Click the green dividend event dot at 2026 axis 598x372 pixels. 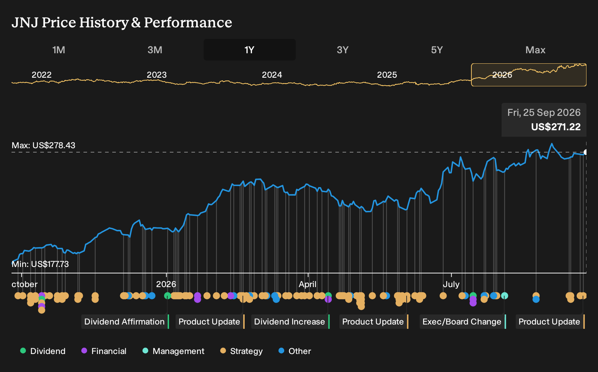pos(167,296)
